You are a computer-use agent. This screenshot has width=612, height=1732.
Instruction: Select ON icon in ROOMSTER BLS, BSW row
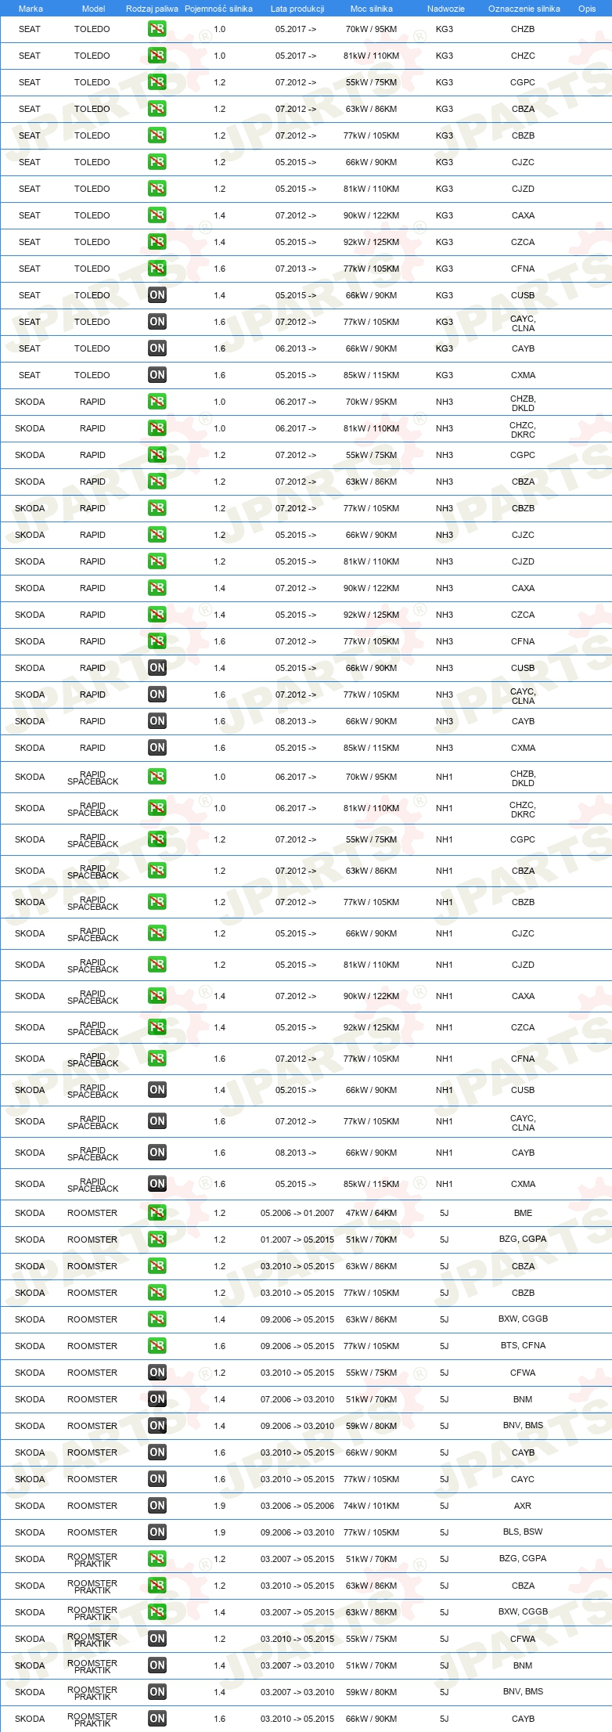point(157,1532)
